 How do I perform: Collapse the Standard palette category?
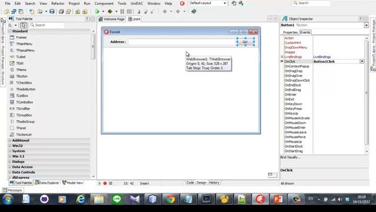point(10,31)
